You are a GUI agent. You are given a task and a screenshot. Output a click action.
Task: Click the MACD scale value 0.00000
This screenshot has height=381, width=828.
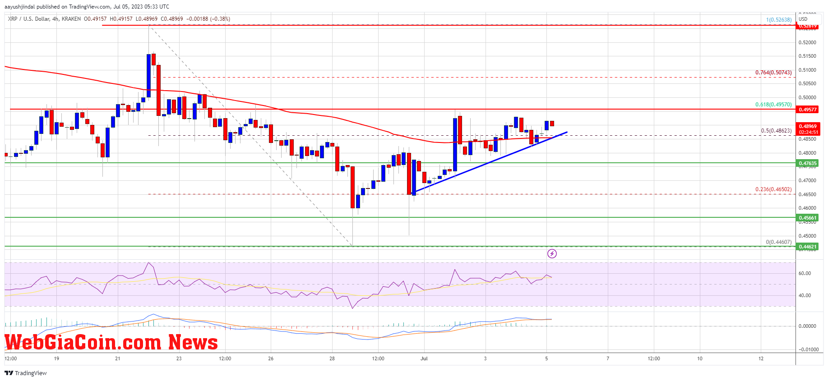pos(807,326)
